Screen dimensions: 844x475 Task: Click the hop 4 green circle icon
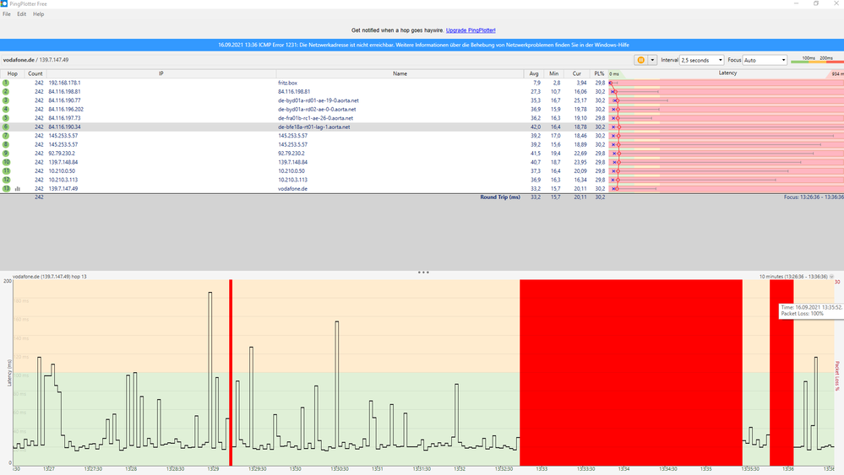click(x=6, y=109)
